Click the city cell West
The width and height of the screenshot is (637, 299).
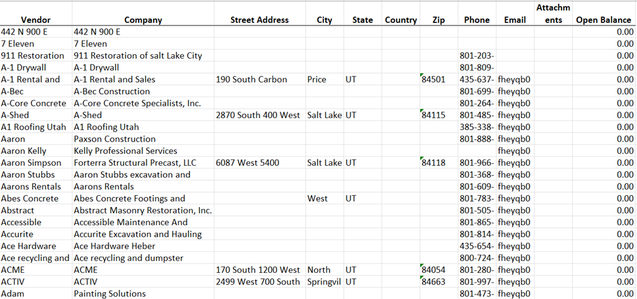[324, 199]
